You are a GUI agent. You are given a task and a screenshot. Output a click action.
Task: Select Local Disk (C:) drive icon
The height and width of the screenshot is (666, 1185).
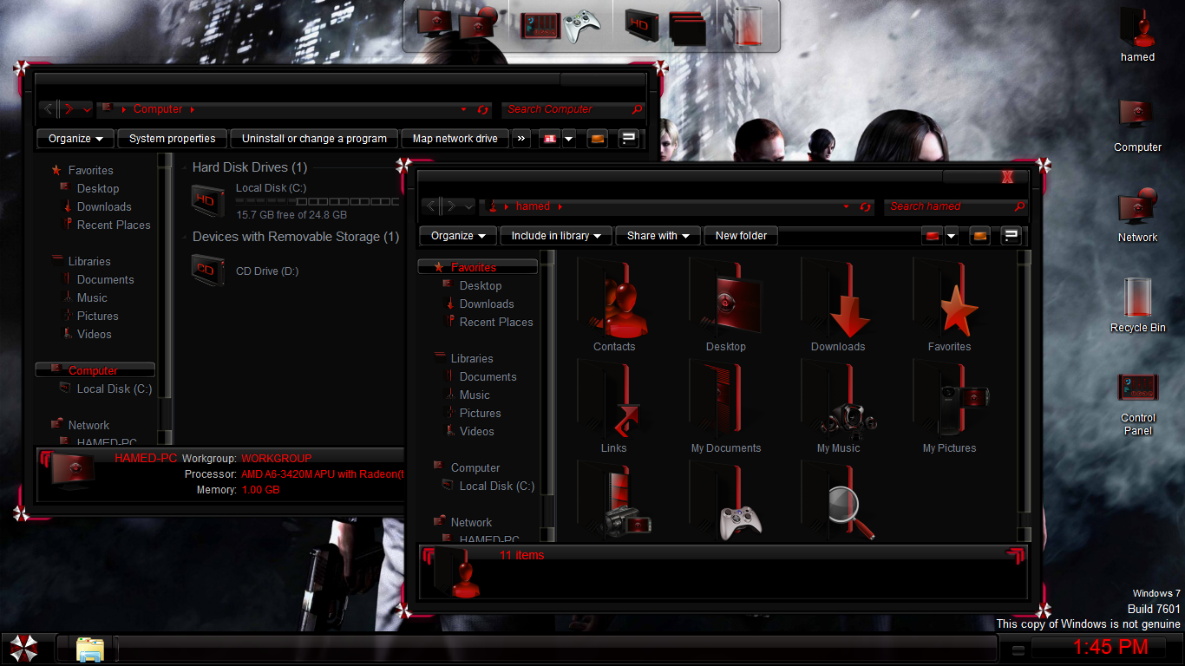pyautogui.click(x=206, y=200)
